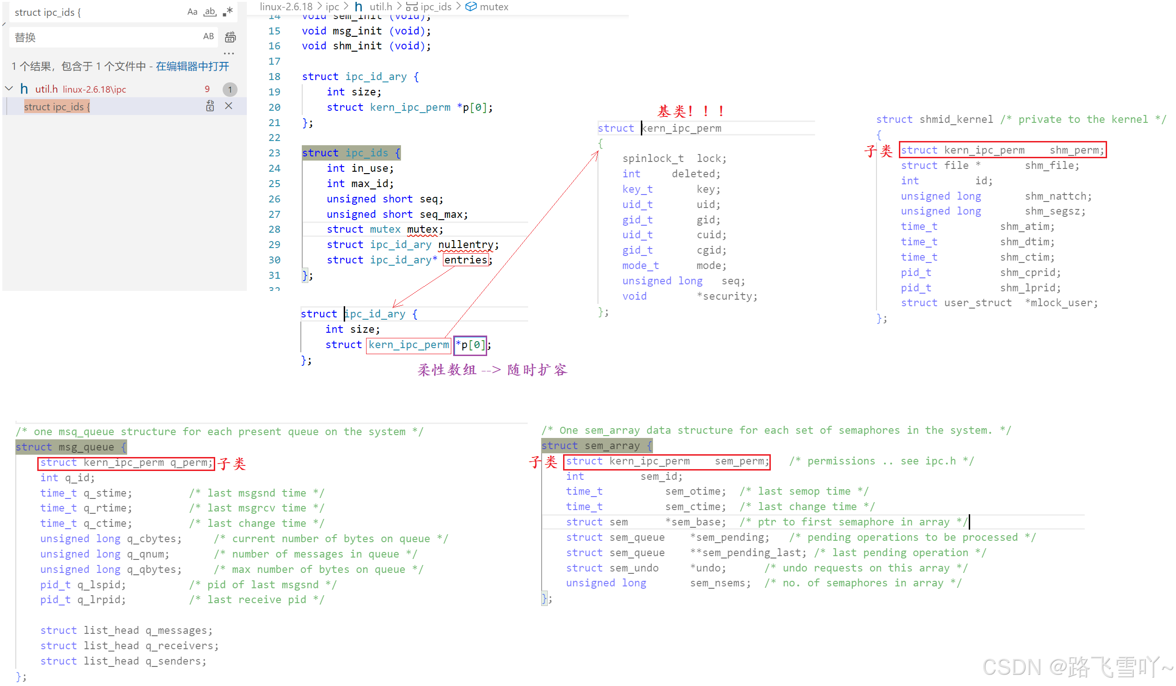Collapse the util.h search result group
This screenshot has height=686, width=1176.
point(9,88)
